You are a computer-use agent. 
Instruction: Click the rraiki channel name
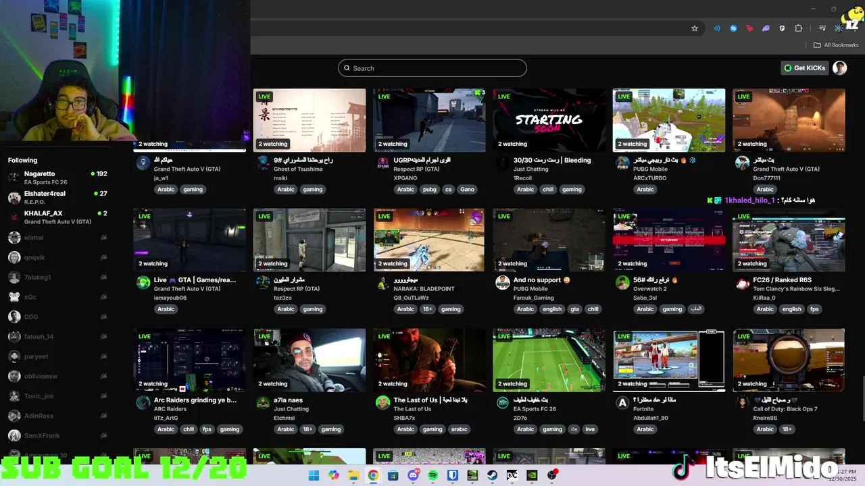(x=281, y=178)
